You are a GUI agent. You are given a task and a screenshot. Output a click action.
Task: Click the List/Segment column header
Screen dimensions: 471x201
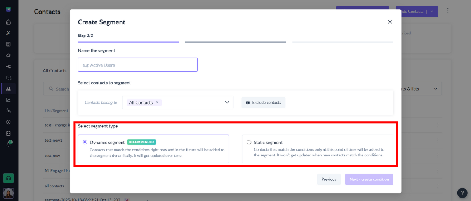56,111
